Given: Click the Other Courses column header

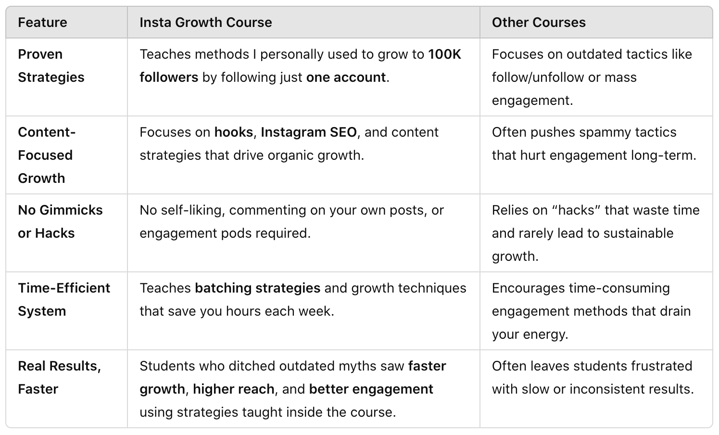Looking at the screenshot, I should pyautogui.click(x=539, y=23).
